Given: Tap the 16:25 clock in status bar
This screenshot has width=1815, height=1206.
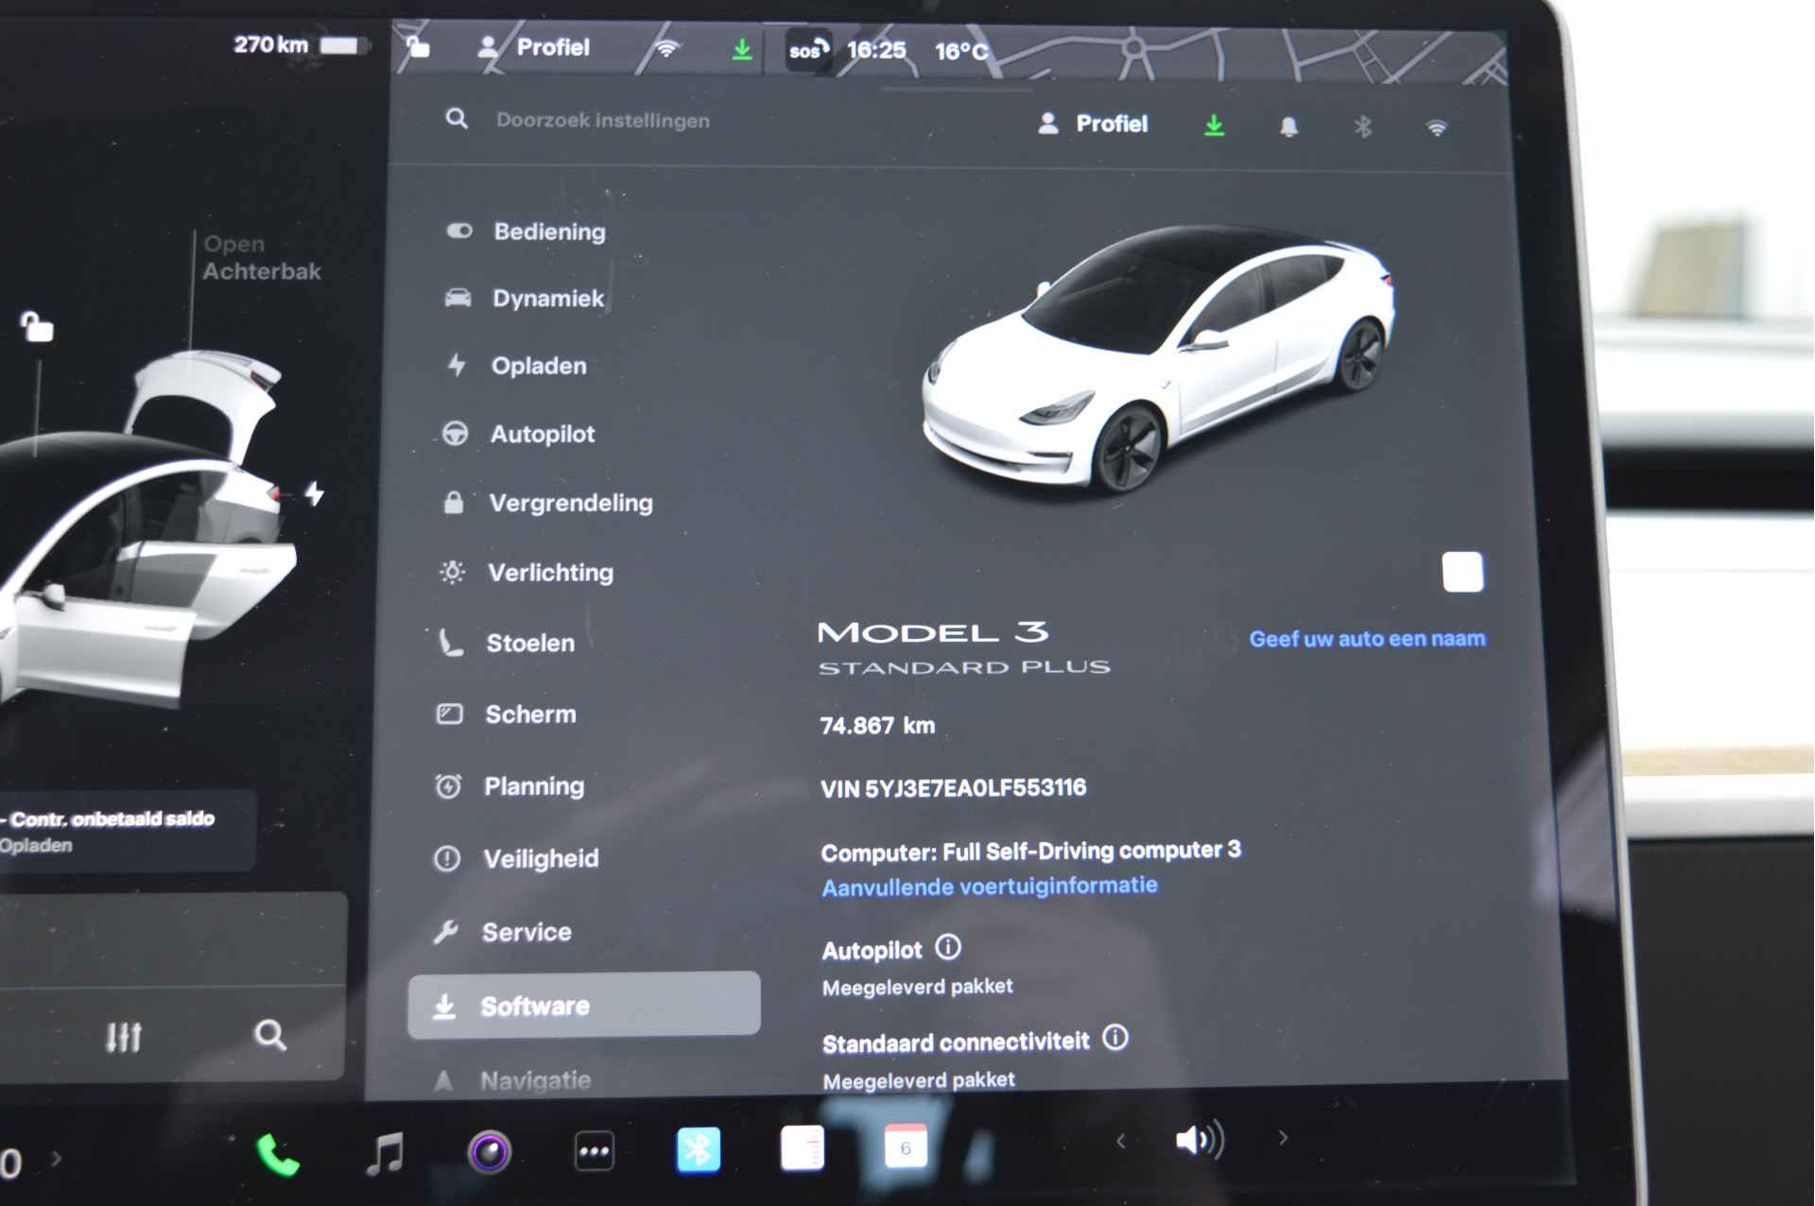Looking at the screenshot, I should click(x=875, y=50).
